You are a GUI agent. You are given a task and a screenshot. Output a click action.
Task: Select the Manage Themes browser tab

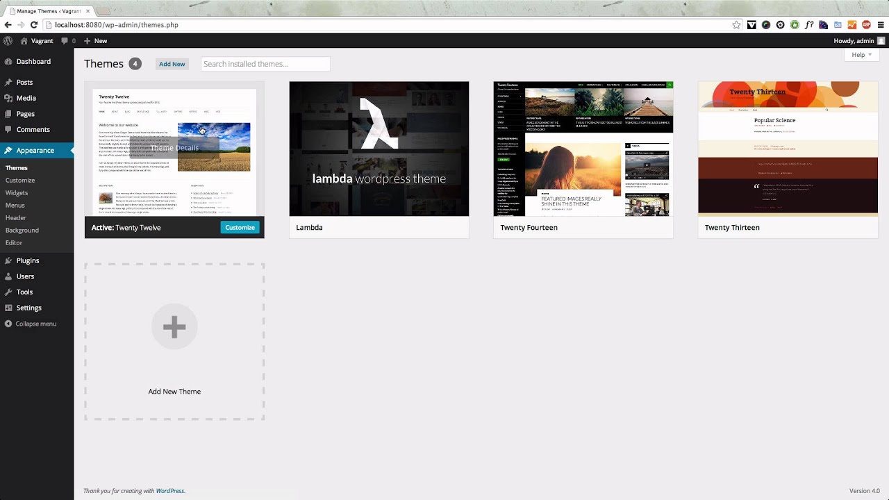coord(48,11)
